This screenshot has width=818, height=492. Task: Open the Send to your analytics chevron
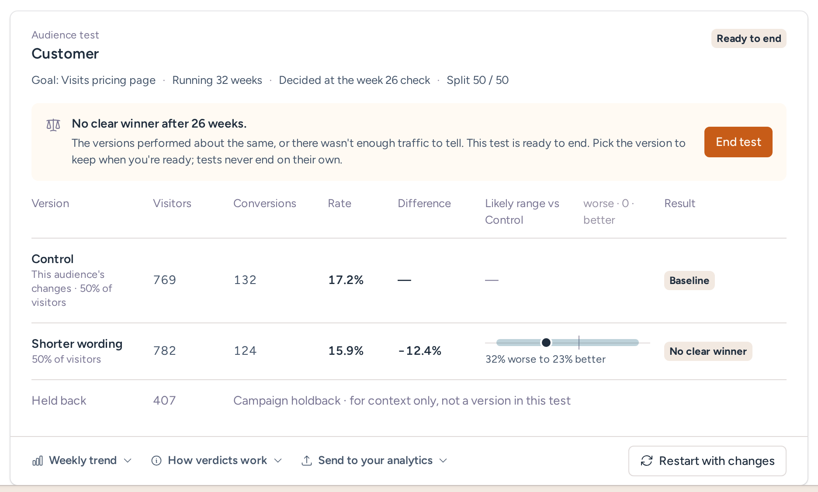coord(443,461)
